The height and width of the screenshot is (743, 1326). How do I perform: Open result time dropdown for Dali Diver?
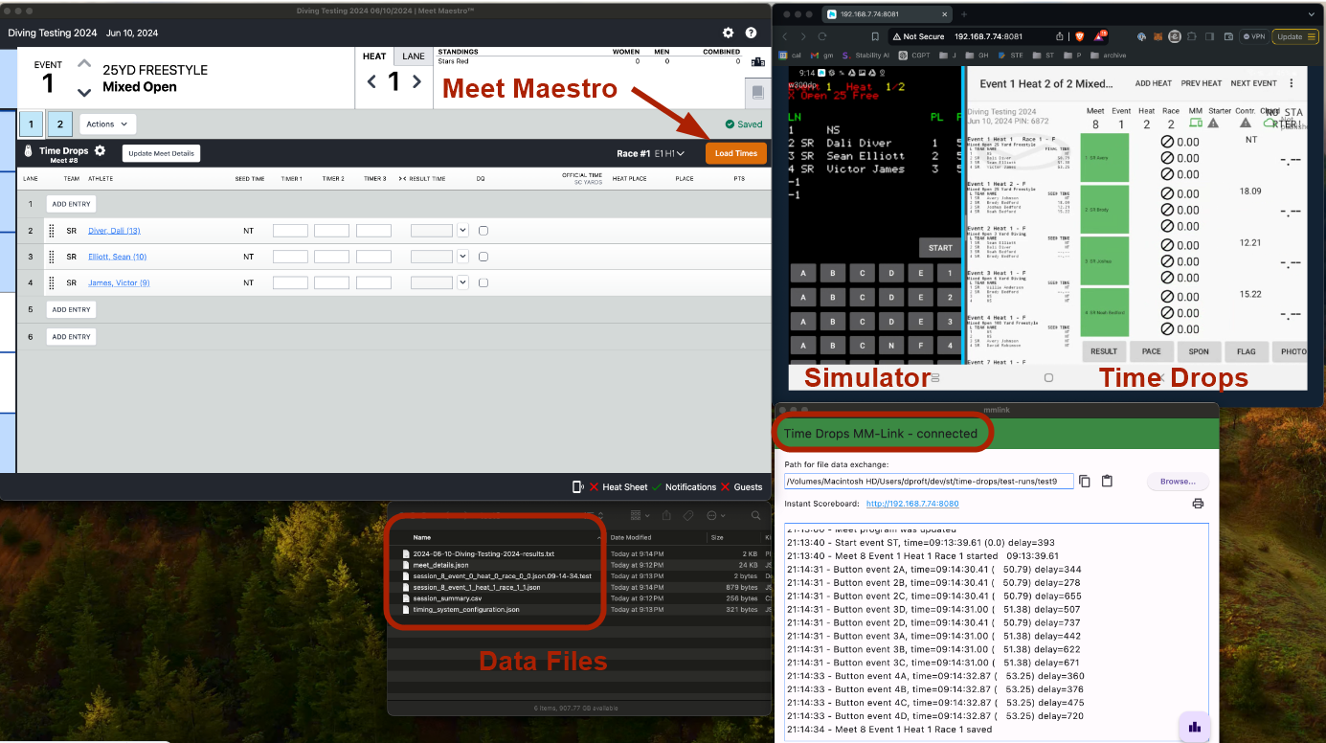463,231
